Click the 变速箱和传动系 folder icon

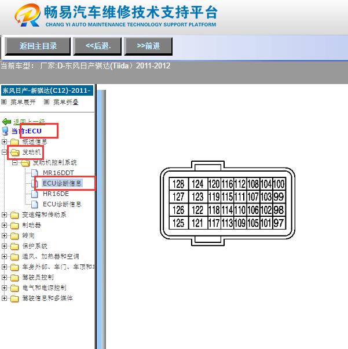(x=14, y=215)
